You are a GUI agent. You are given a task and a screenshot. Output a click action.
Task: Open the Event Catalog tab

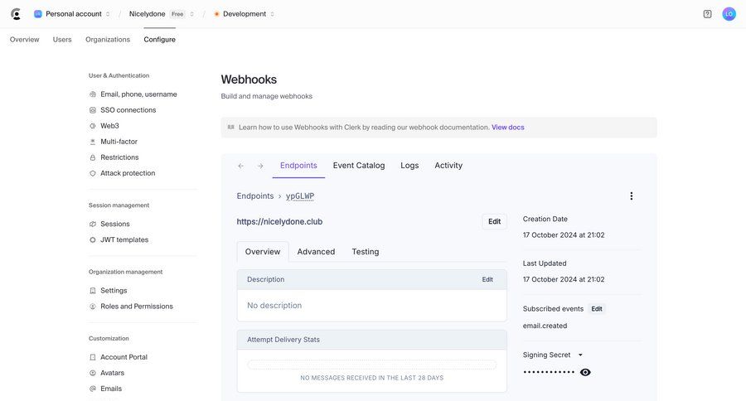tap(359, 166)
